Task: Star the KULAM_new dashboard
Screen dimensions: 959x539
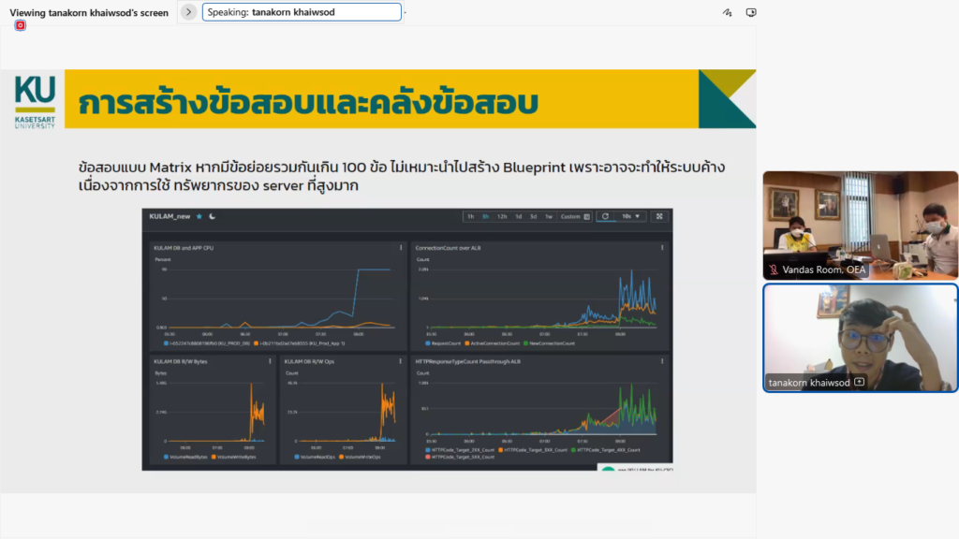Action: (x=199, y=218)
